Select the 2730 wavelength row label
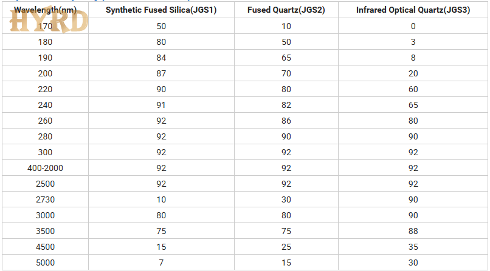The width and height of the screenshot is (490, 271). point(45,199)
